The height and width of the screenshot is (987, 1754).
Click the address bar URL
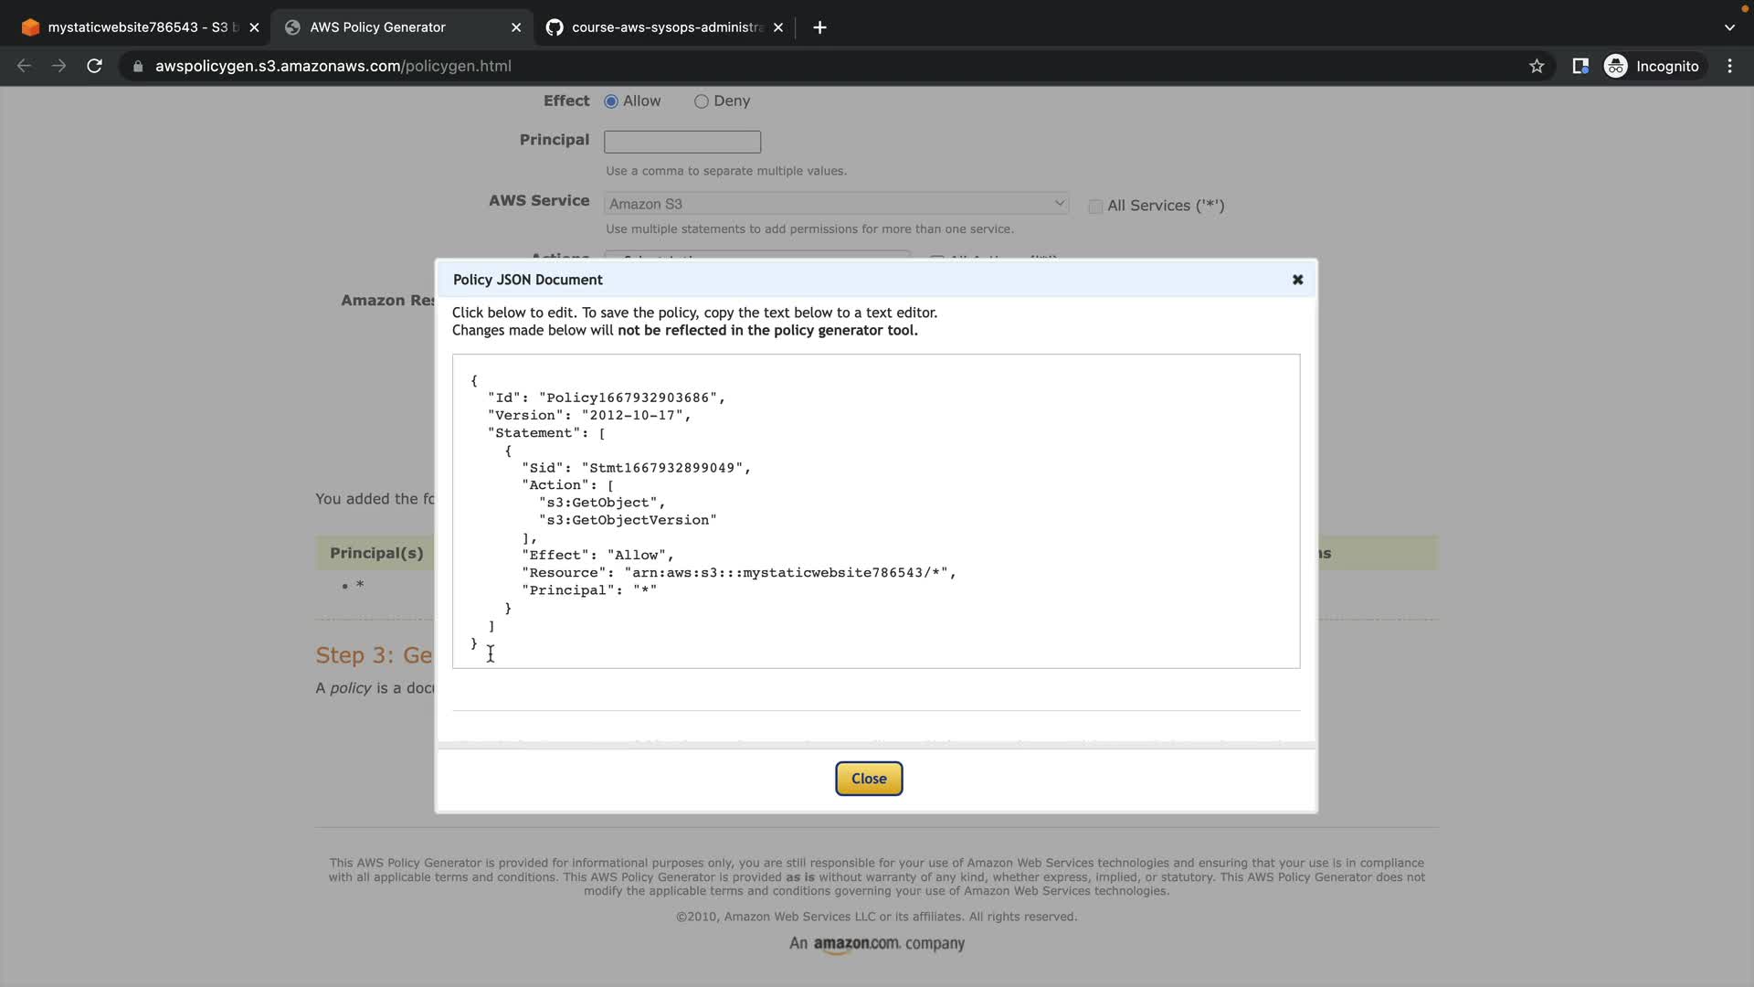click(x=333, y=66)
